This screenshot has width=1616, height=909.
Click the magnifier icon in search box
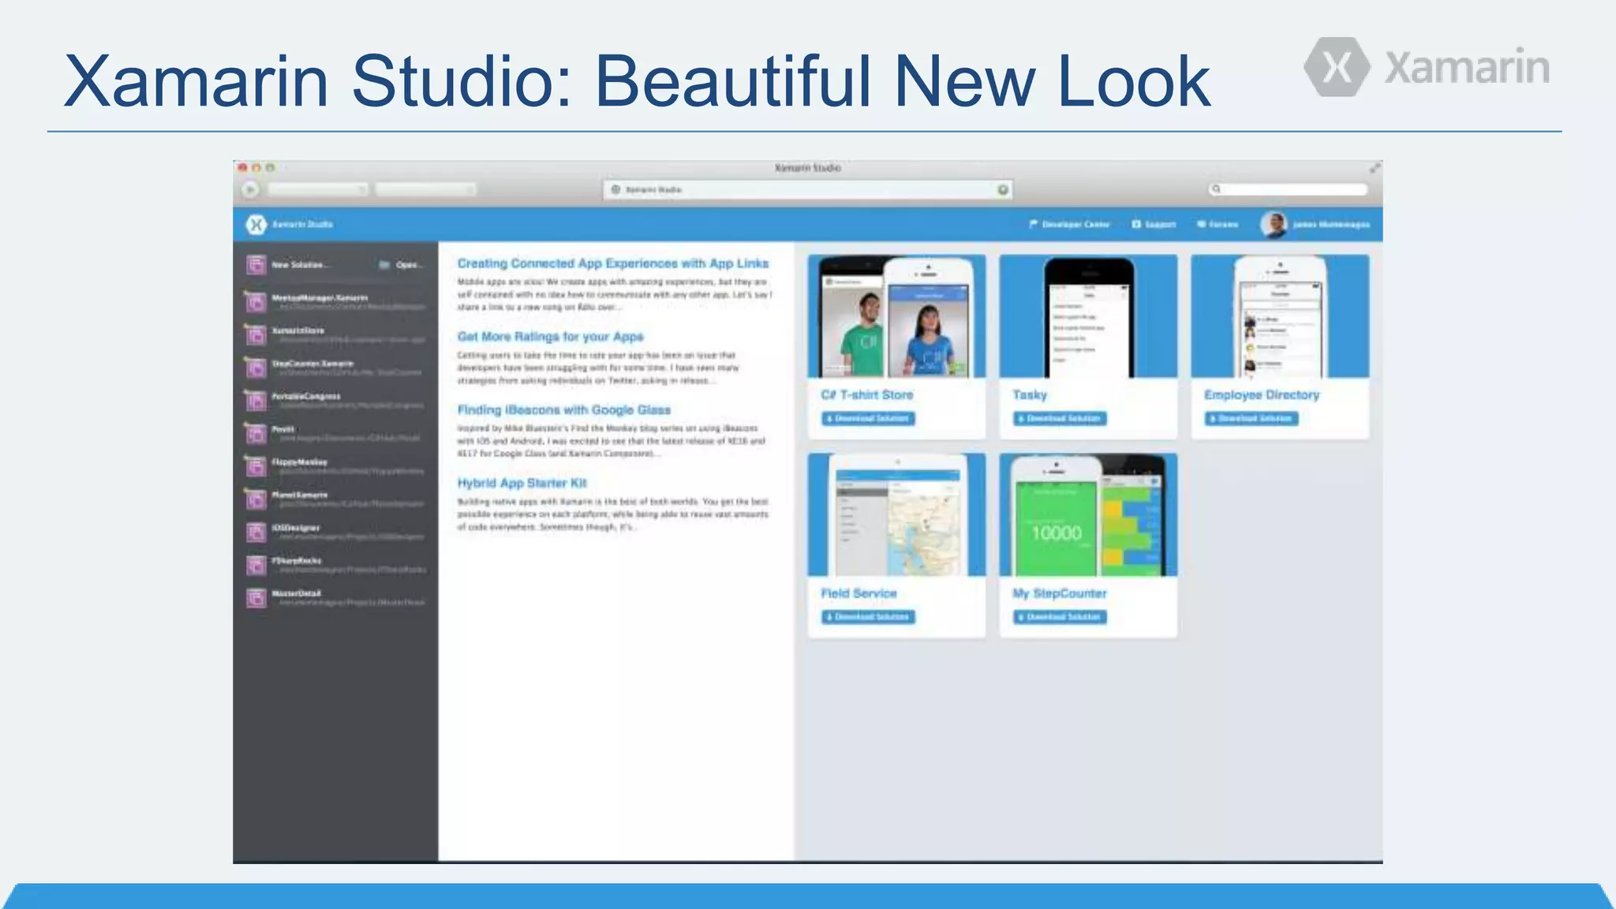pyautogui.click(x=1217, y=189)
